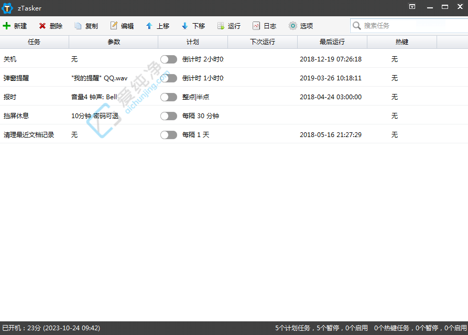Image resolution: width=468 pixels, height=335 pixels.
Task: Click the 编辑 pencil edit icon
Action: [x=114, y=26]
